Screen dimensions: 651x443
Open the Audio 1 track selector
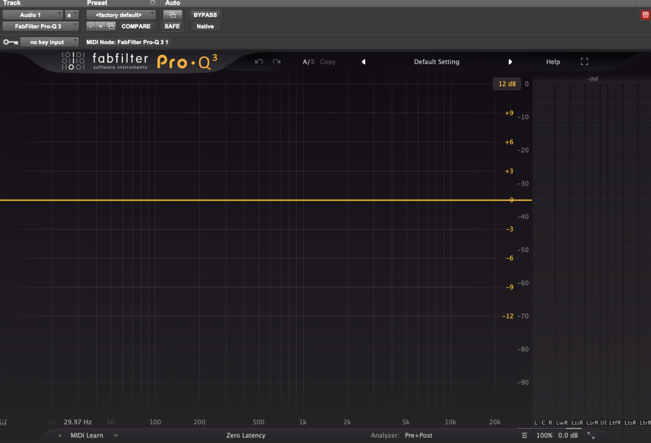(33, 15)
